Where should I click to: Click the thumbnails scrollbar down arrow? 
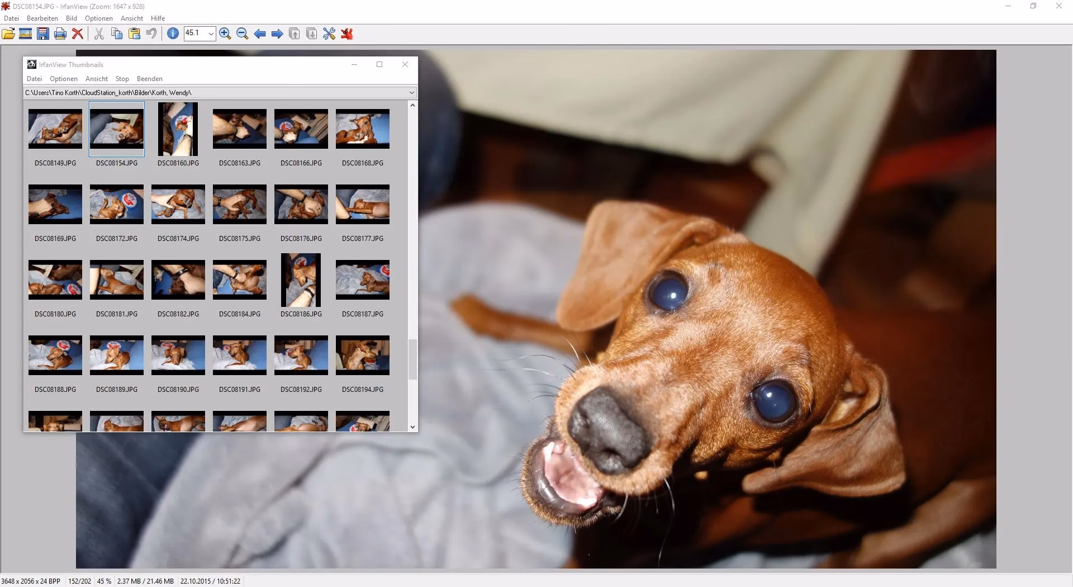[412, 427]
